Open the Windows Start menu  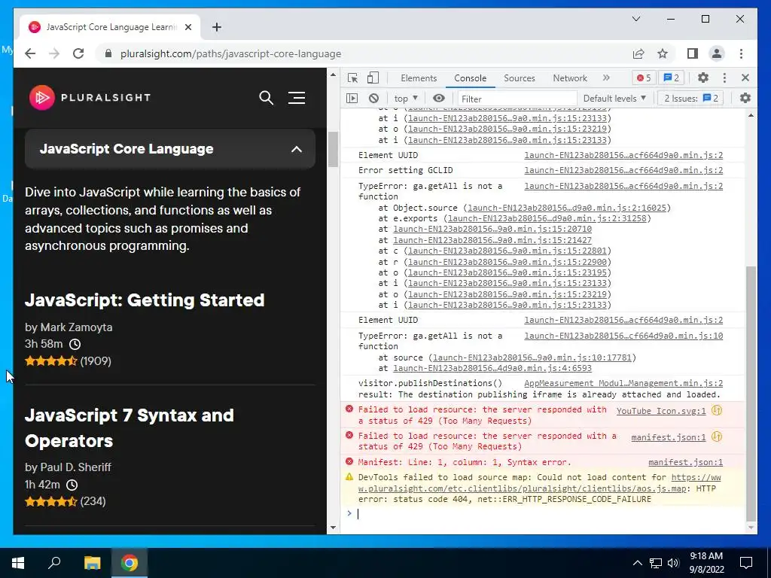18,563
